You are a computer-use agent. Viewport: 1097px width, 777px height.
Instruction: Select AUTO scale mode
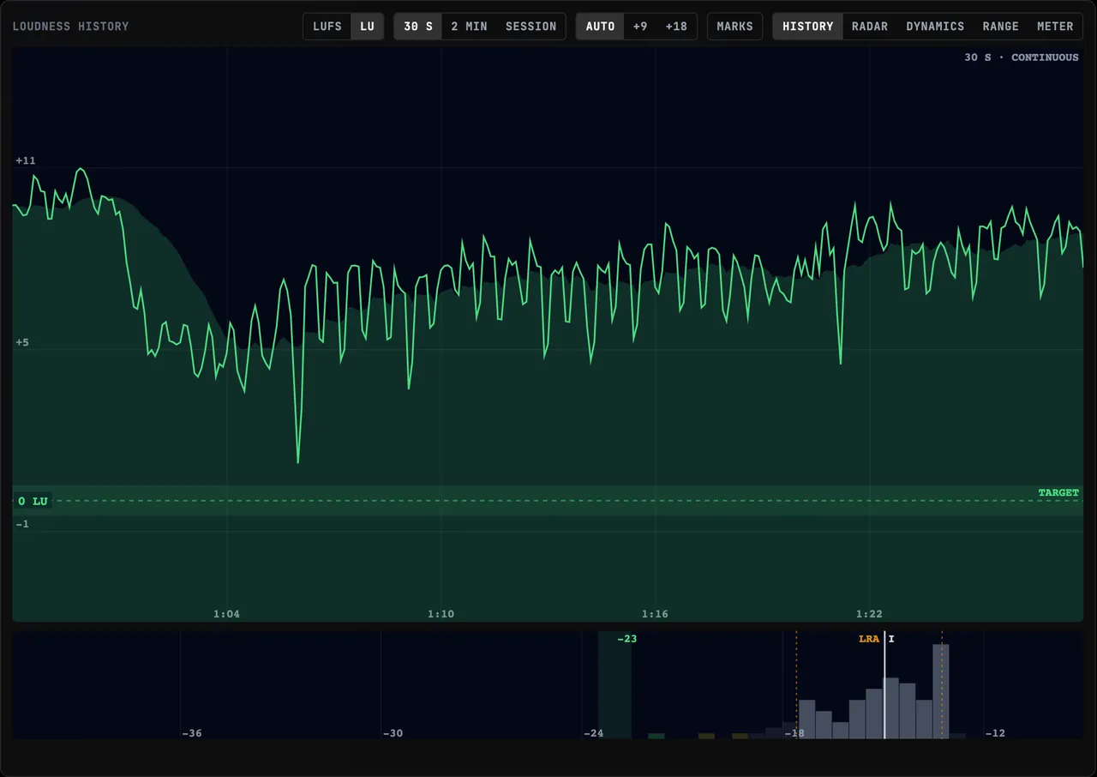[600, 27]
